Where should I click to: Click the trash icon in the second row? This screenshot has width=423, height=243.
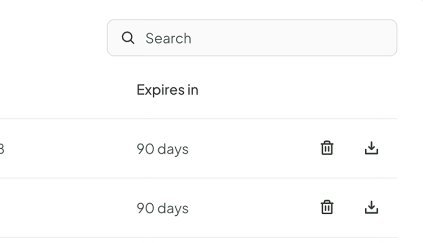(327, 207)
